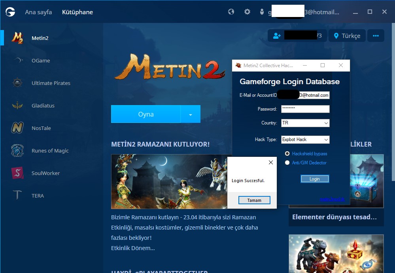Click the Login button in hack window

pyautogui.click(x=315, y=179)
